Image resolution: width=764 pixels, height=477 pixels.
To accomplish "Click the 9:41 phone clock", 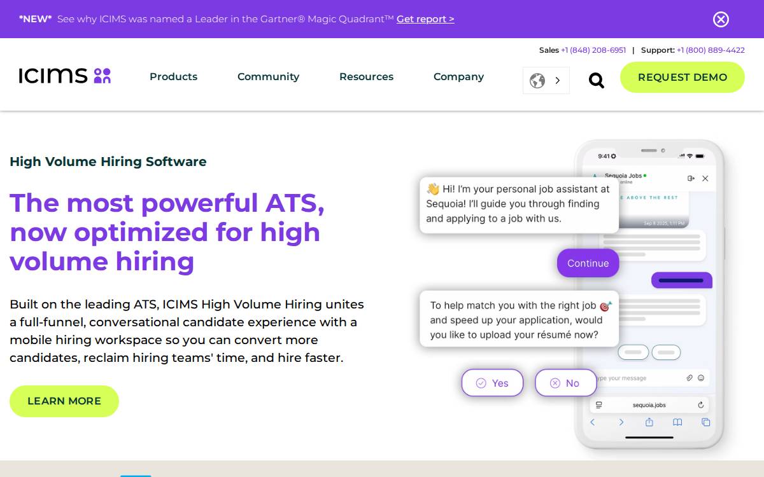I will [604, 156].
